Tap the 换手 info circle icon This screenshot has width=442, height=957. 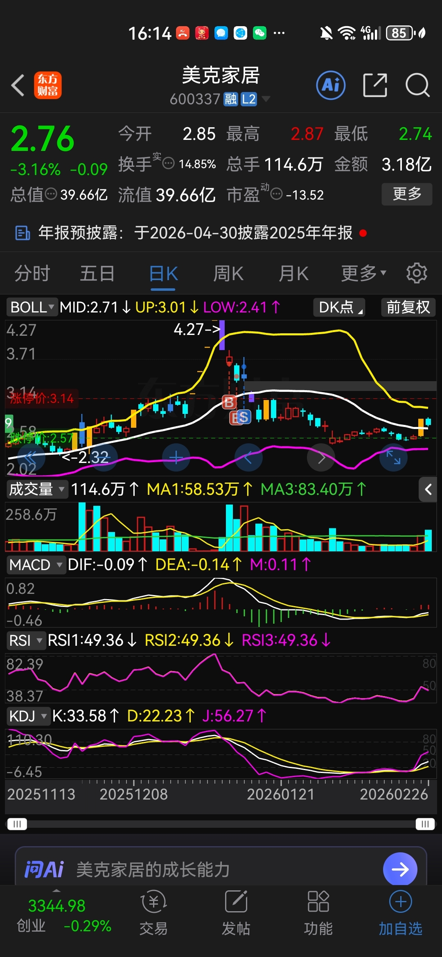(168, 164)
